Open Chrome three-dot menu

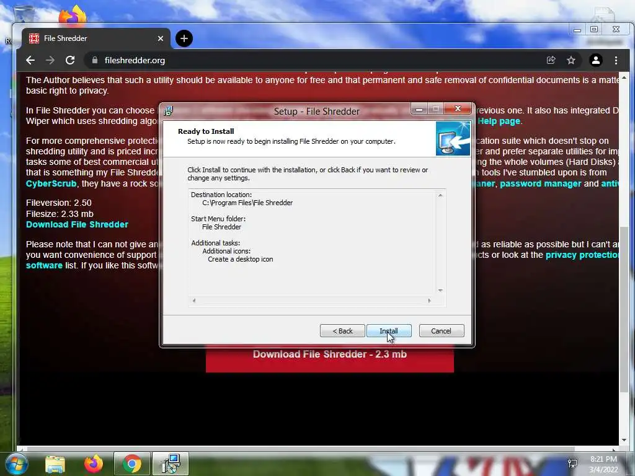coord(616,60)
